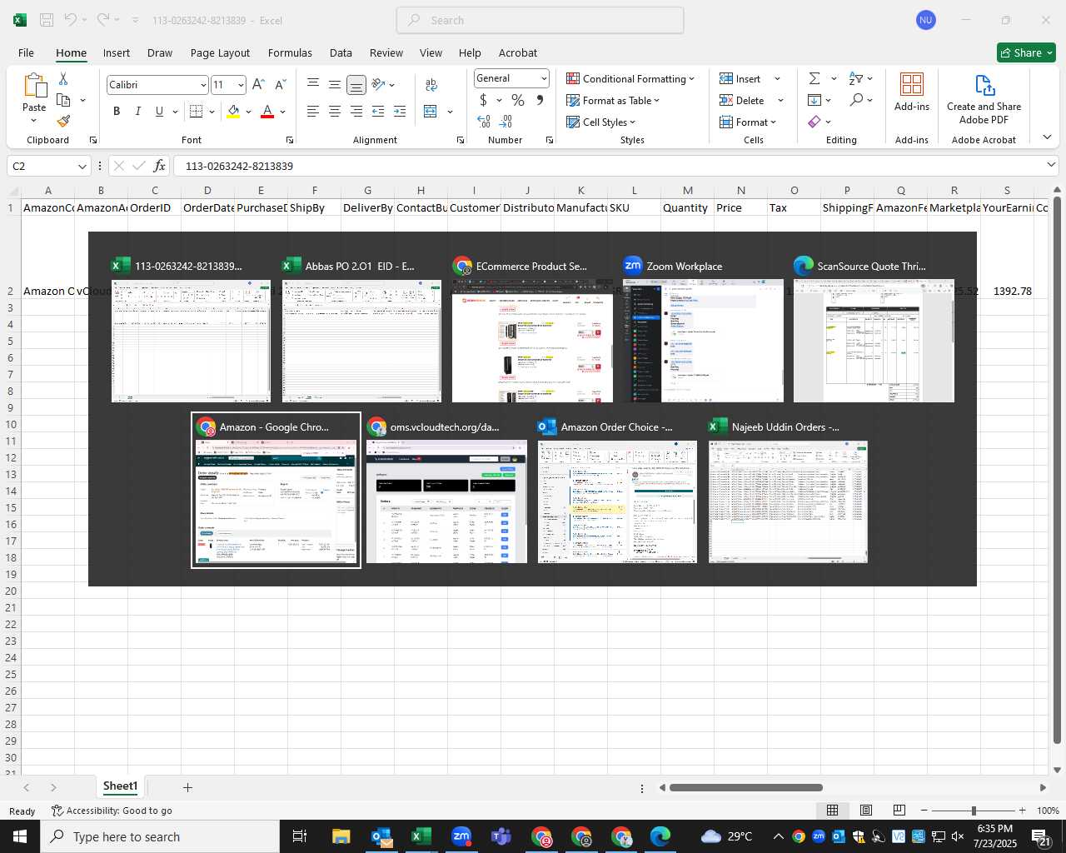Click Format cells button
Viewport: 1066px width, 853px height.
click(747, 122)
